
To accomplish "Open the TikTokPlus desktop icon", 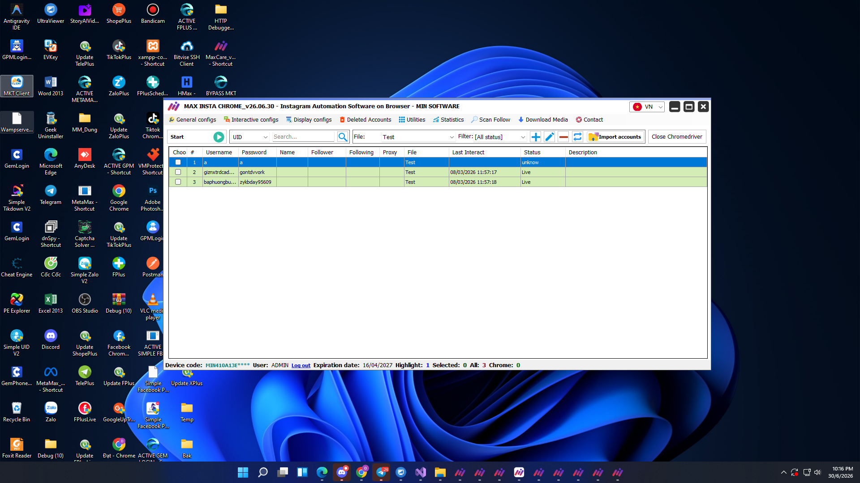I will pos(119,50).
